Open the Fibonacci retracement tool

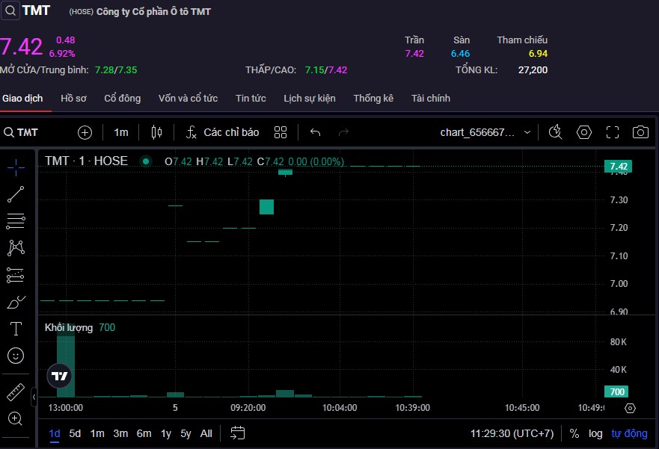pyautogui.click(x=16, y=220)
